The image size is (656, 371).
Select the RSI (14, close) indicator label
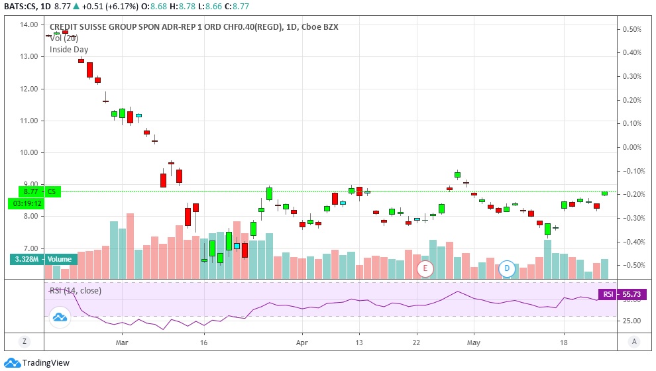(76, 290)
